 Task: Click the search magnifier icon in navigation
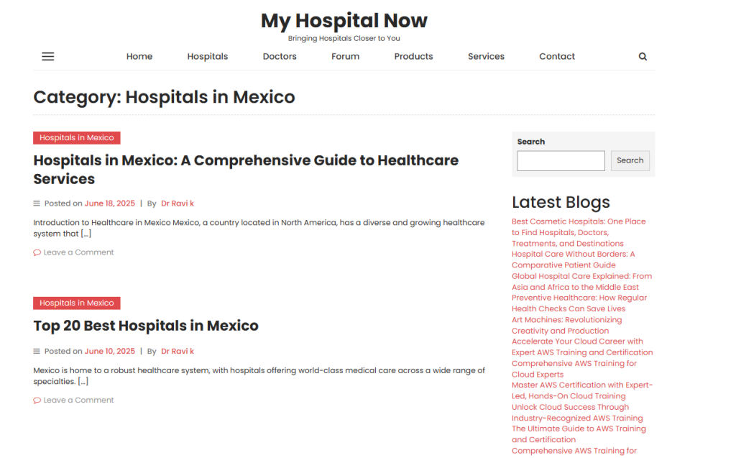643,57
